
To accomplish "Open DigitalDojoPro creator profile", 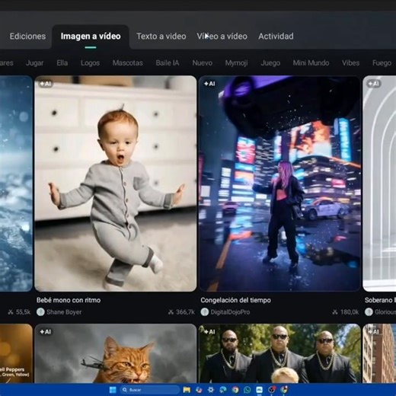I will click(x=230, y=312).
